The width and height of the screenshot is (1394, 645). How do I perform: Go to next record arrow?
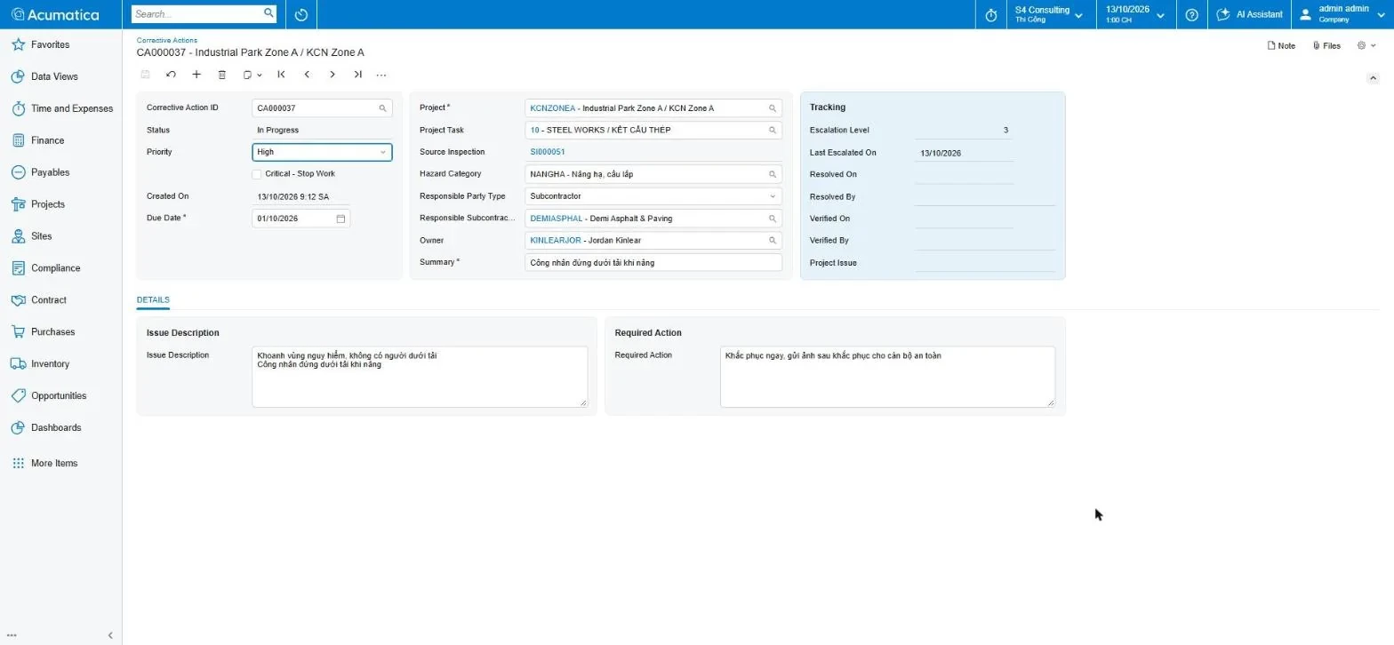coord(332,75)
